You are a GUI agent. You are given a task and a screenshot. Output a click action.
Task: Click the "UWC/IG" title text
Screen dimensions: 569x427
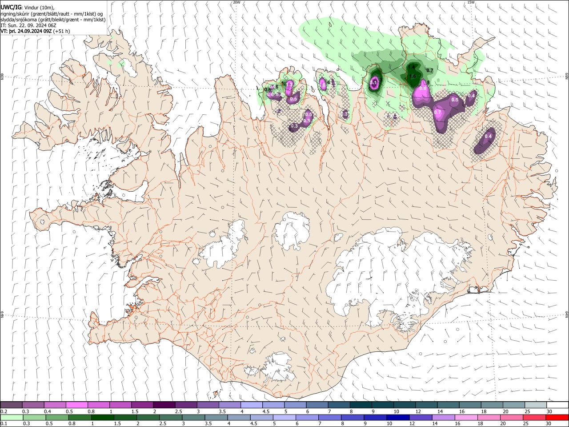click(x=11, y=7)
